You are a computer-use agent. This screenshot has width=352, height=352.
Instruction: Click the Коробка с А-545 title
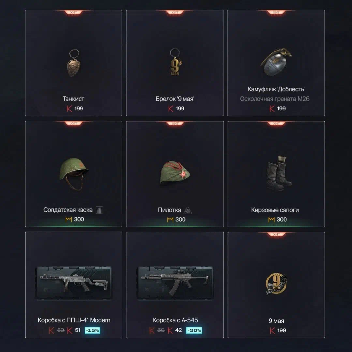click(175, 320)
